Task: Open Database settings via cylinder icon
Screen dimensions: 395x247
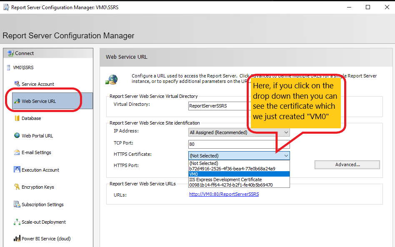Action: [17, 118]
